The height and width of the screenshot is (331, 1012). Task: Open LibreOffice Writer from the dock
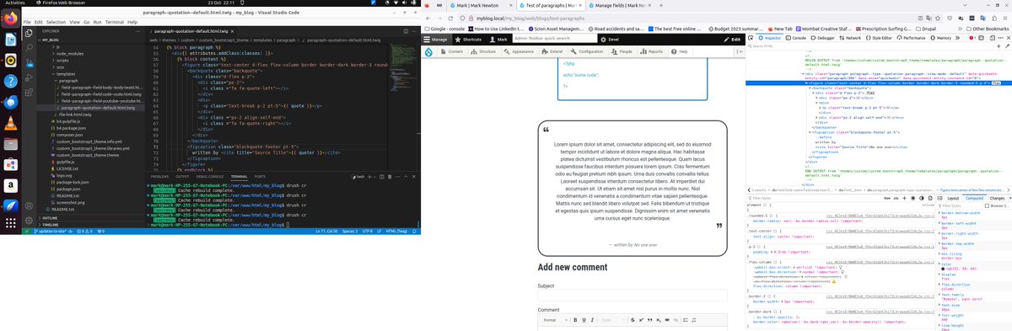10,40
